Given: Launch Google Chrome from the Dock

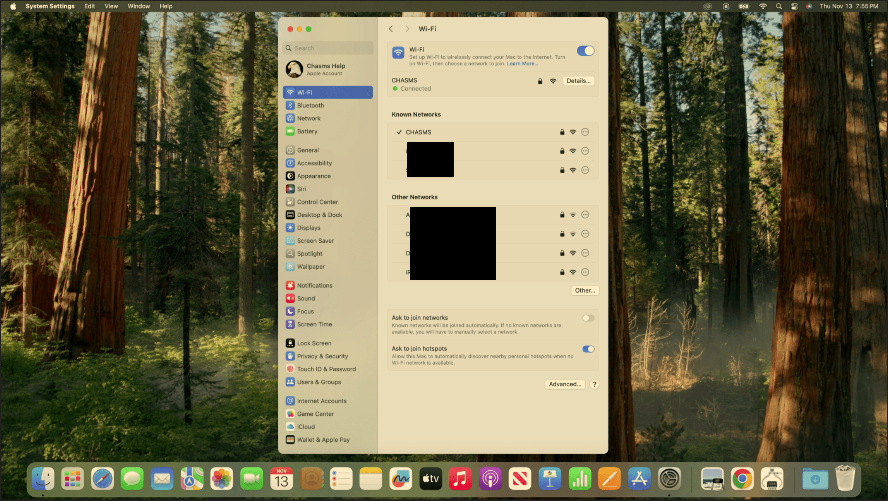Looking at the screenshot, I should pyautogui.click(x=742, y=479).
